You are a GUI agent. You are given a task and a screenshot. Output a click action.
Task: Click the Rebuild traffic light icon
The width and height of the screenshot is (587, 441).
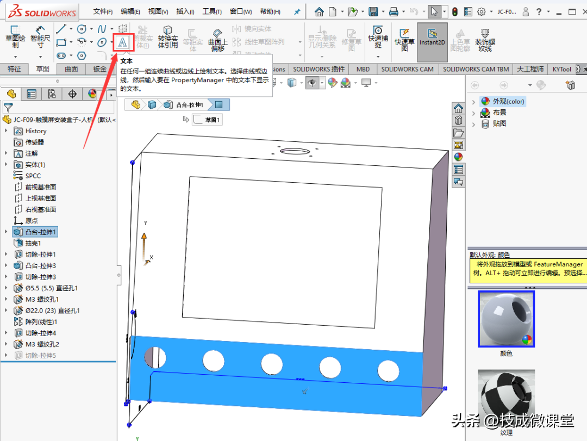(x=455, y=12)
